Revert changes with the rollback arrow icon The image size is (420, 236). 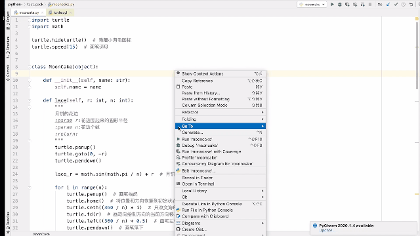tap(411, 5)
